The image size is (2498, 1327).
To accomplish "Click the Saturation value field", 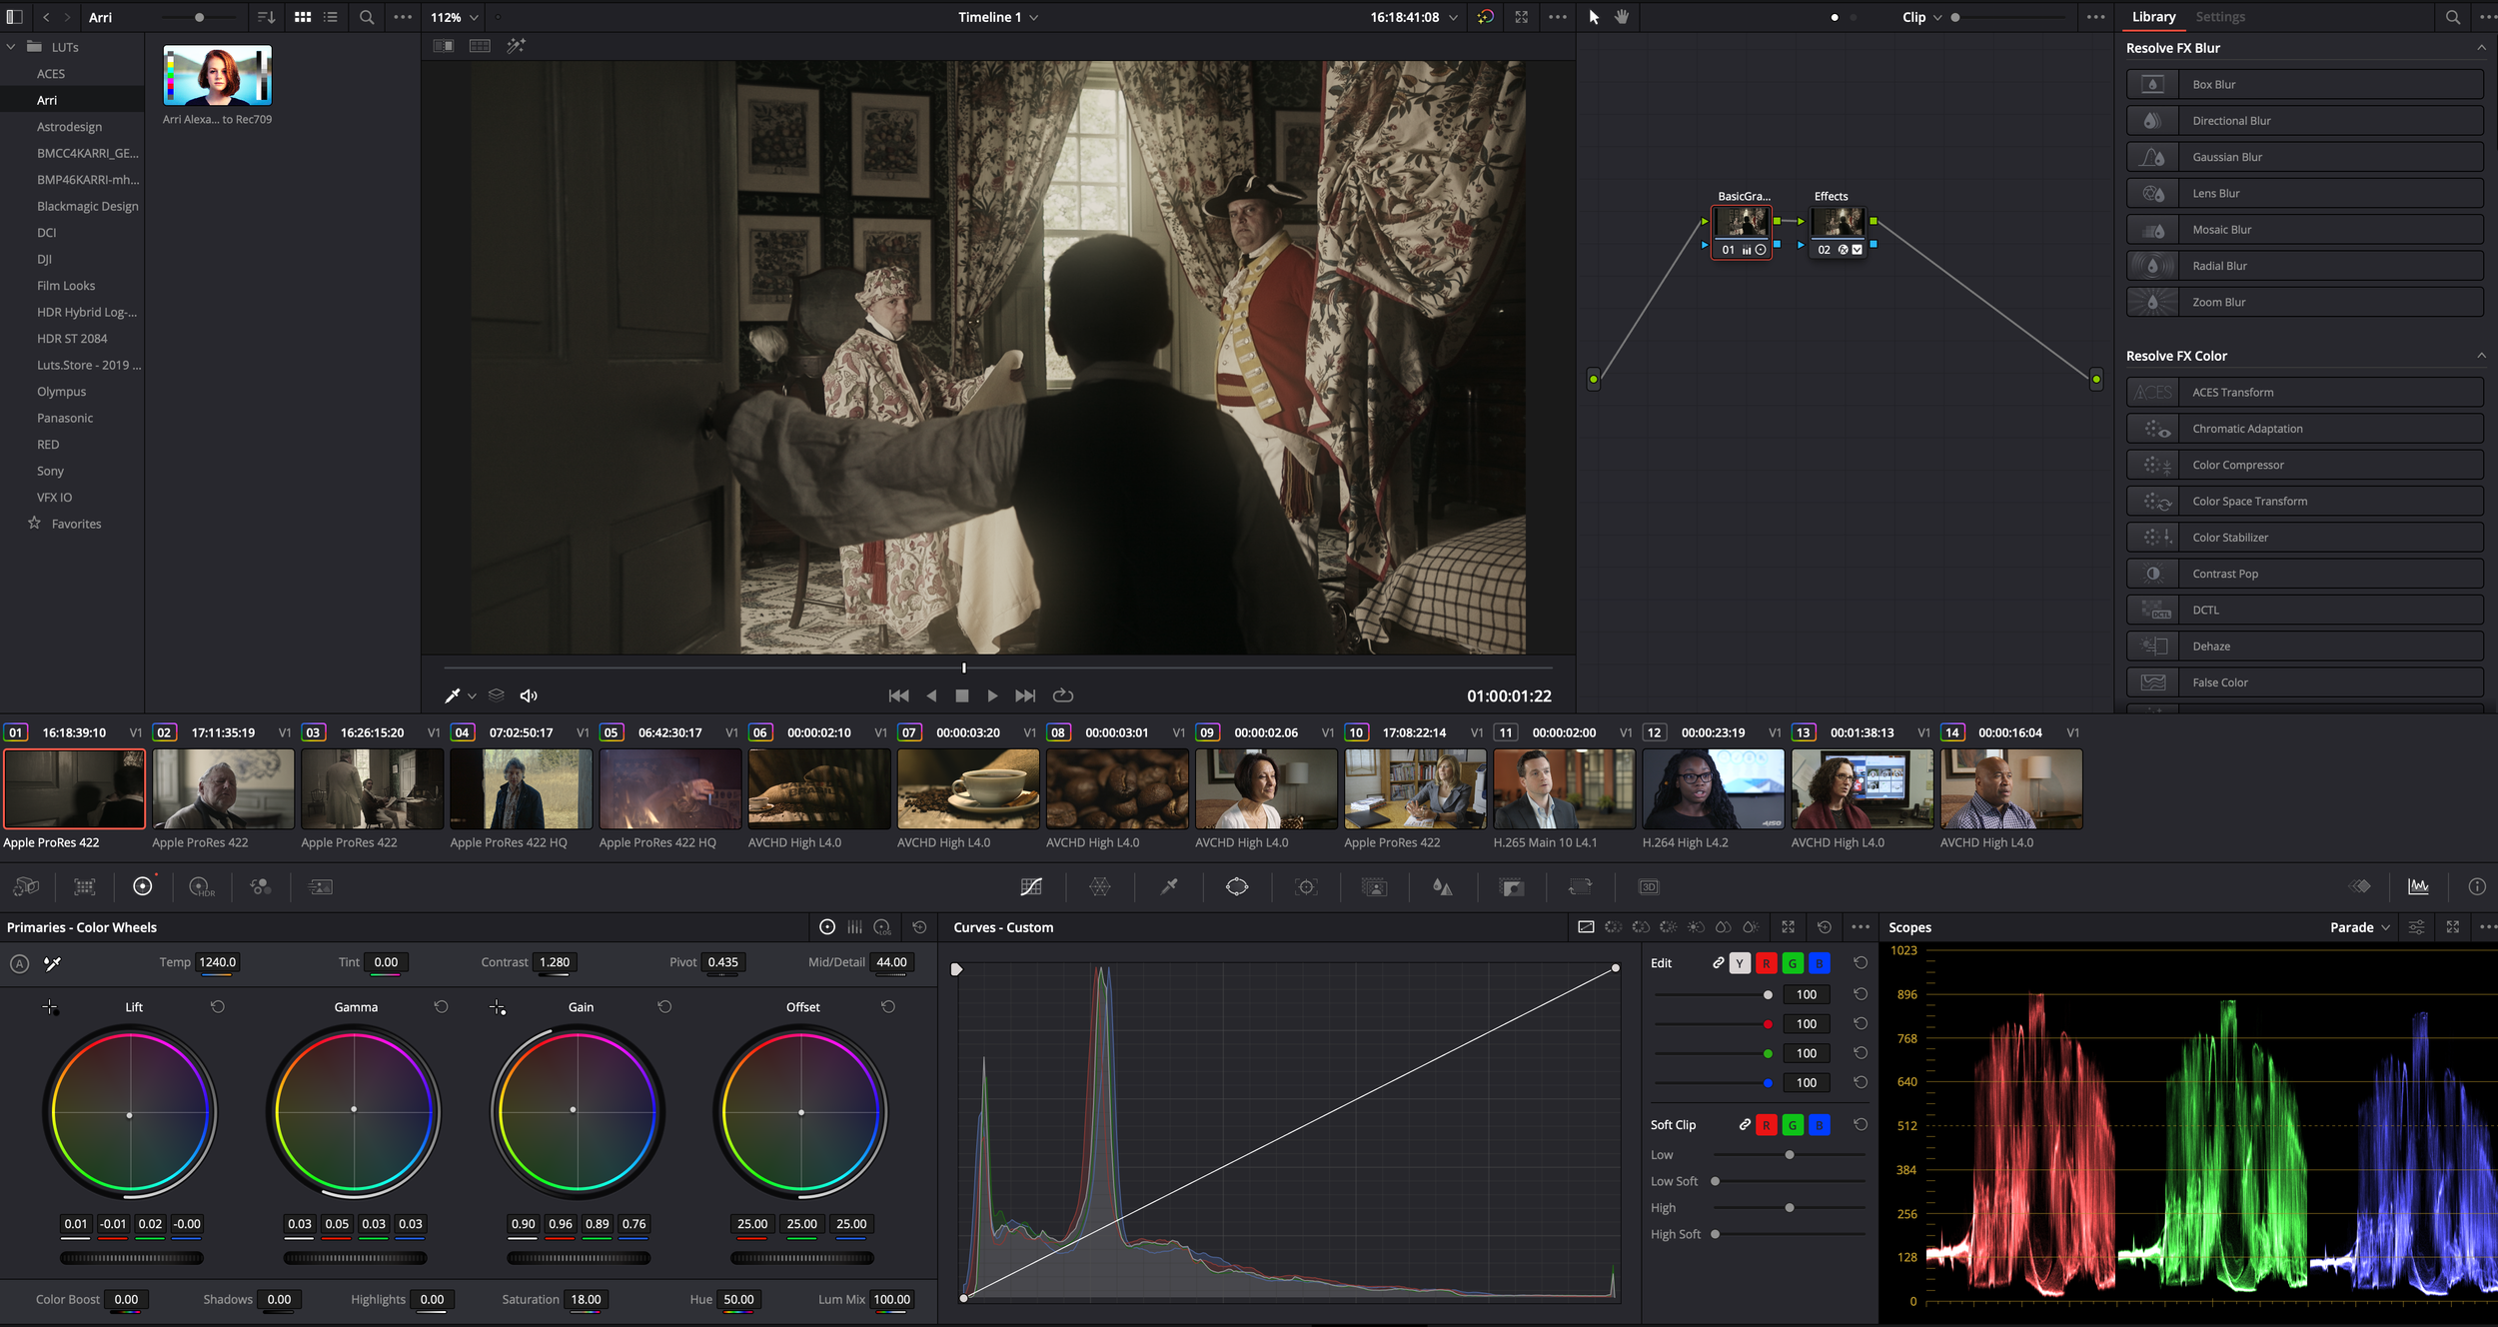I will (586, 1300).
